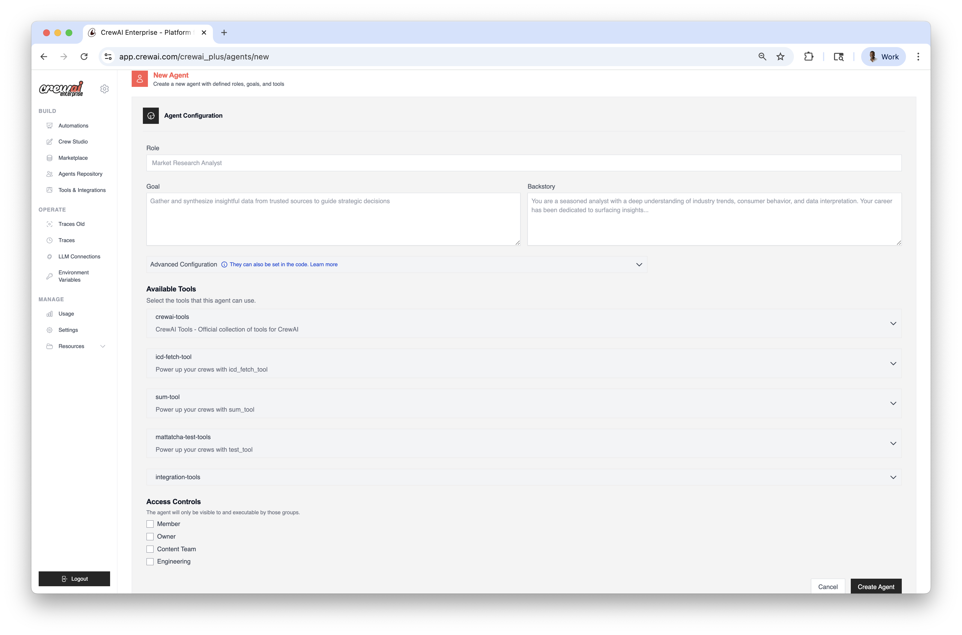This screenshot has height=635, width=962.
Task: Check the Member access checkbox
Action: click(150, 524)
